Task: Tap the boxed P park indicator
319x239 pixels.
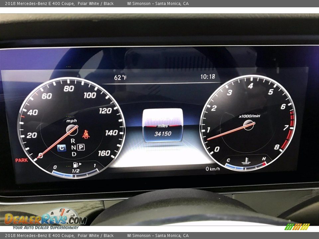Action: pyautogui.click(x=81, y=147)
